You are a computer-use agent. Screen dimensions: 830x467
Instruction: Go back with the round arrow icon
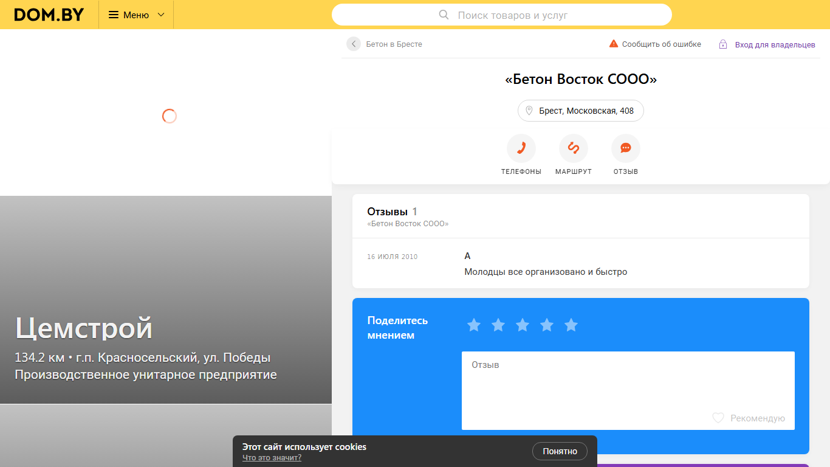tap(354, 44)
